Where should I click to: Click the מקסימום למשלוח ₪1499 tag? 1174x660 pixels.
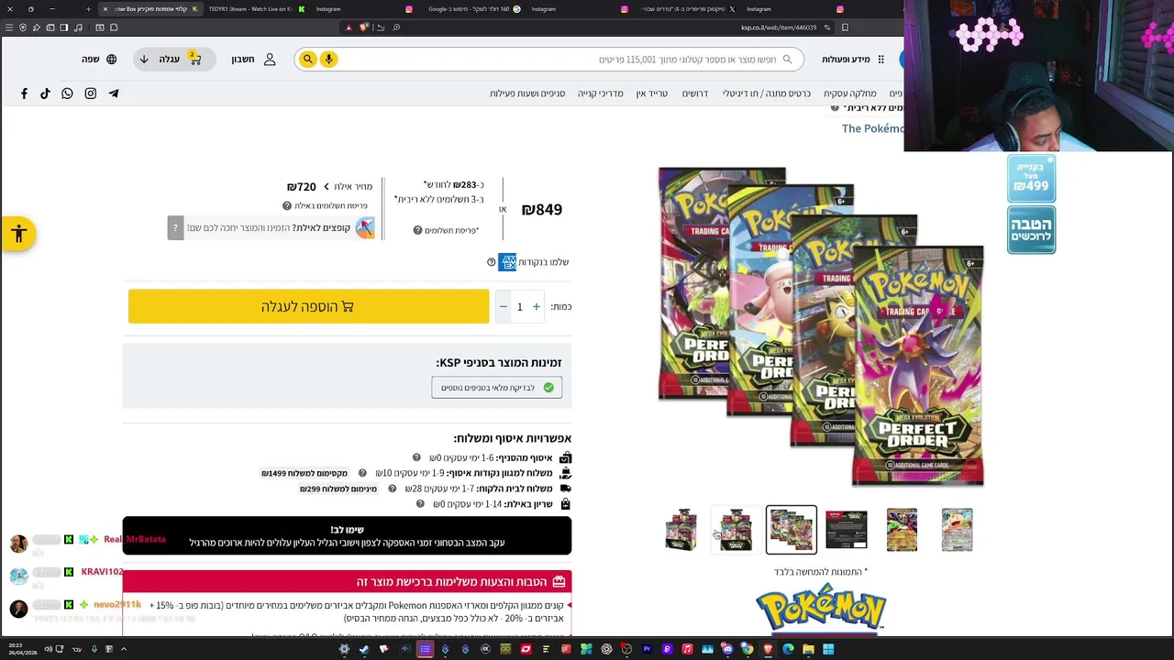click(305, 473)
